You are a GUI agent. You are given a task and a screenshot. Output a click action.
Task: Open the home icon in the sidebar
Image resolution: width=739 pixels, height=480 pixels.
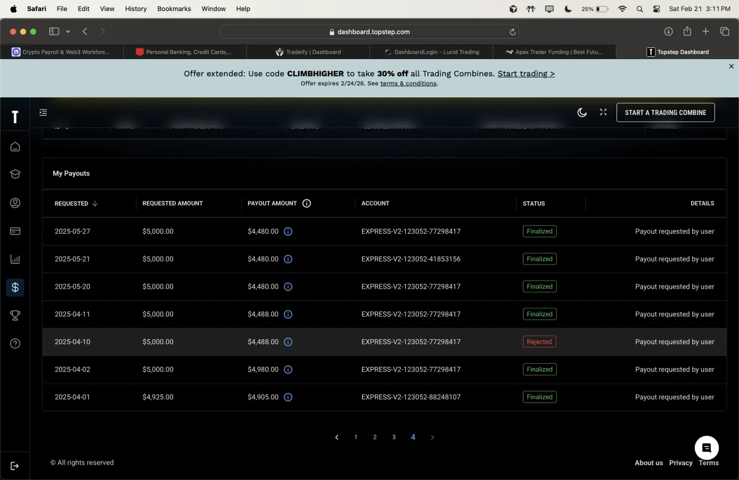coord(15,146)
